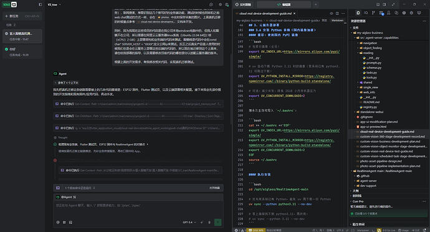The width and height of the screenshot is (430, 232).
Task: Click the image attach icon below chat input
Action: [70, 223]
